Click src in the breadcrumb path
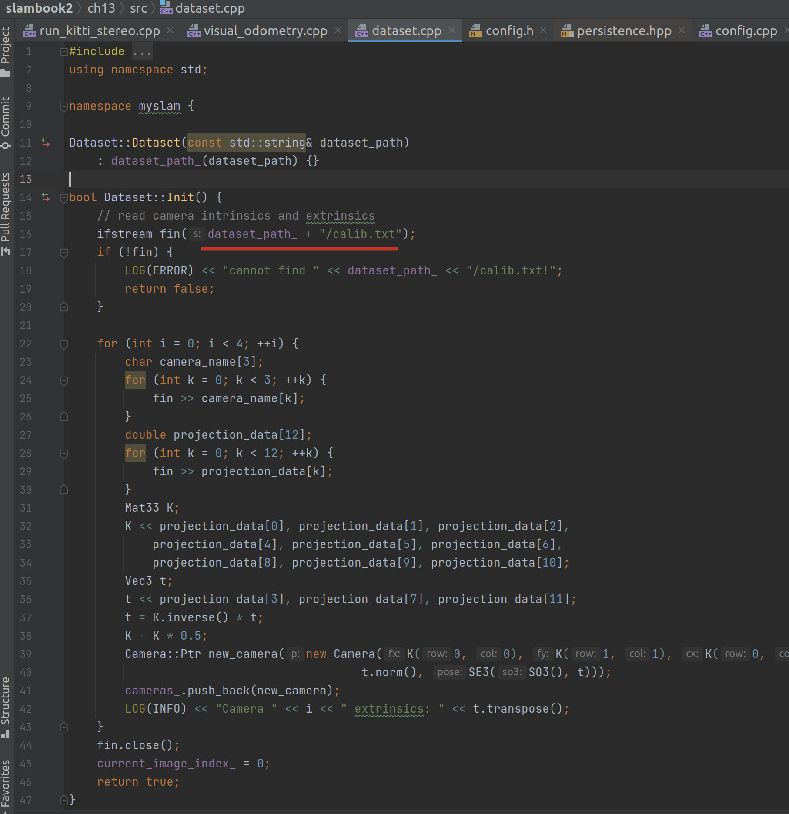 (x=138, y=8)
